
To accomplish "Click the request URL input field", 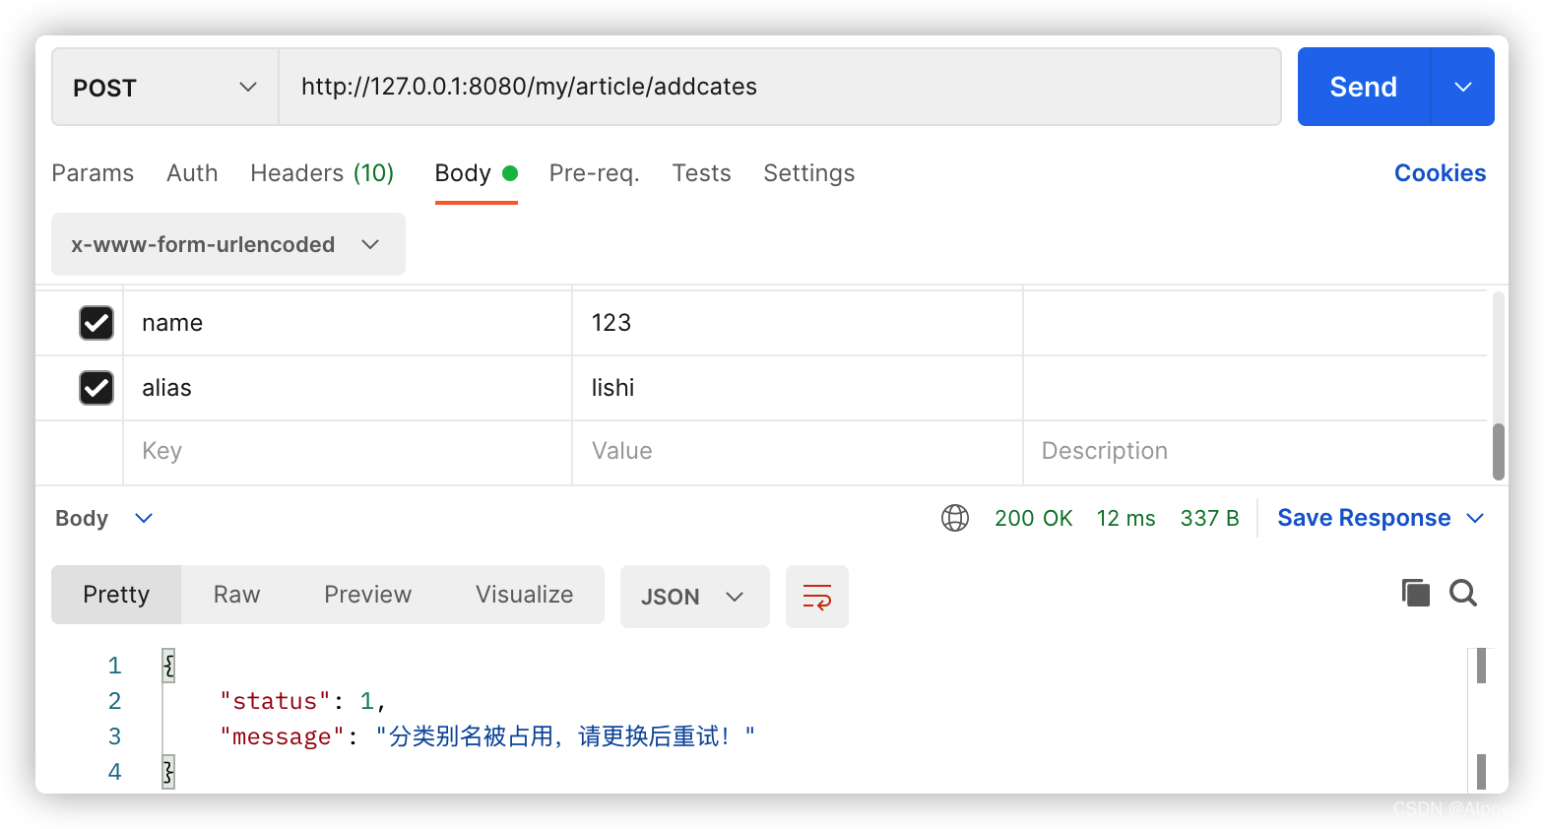I will click(x=780, y=87).
